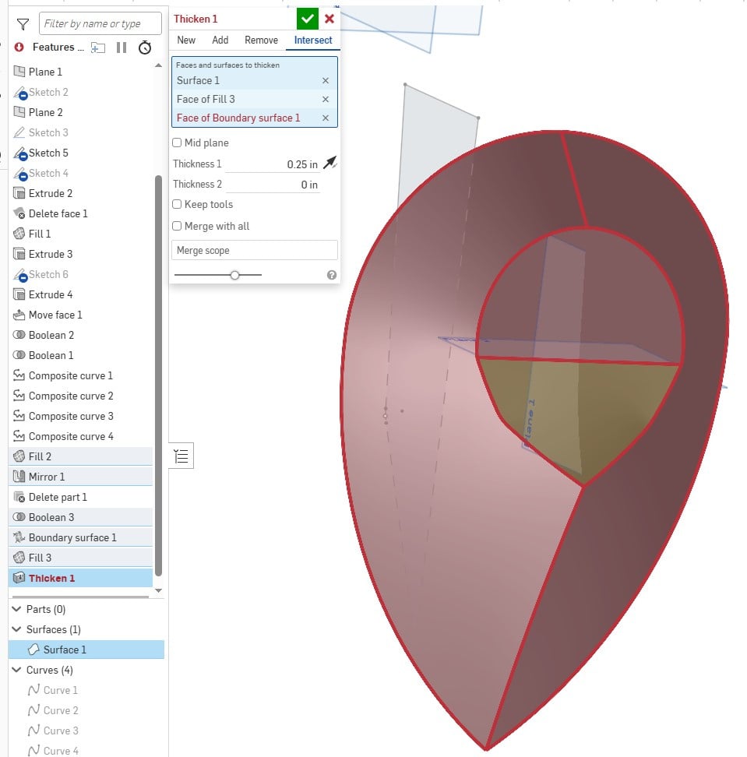This screenshot has height=757, width=747.
Task: Enable Merge with all
Action: tap(175, 226)
